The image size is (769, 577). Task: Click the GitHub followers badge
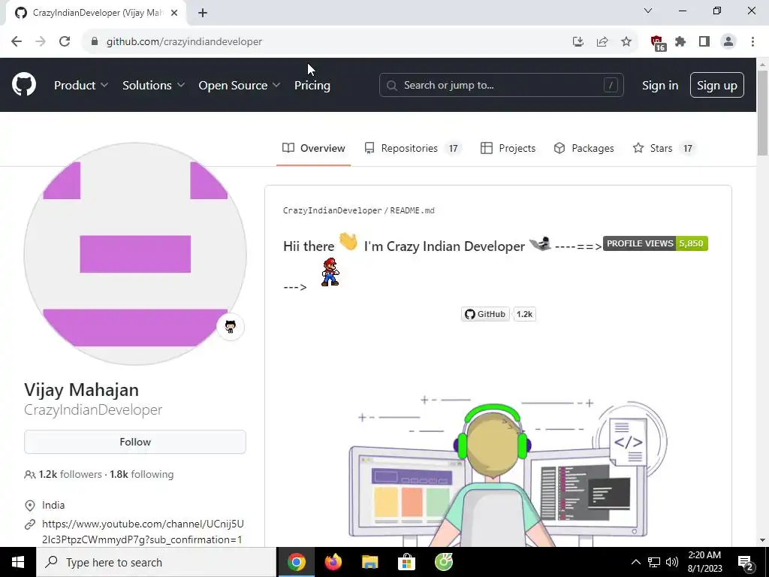(x=485, y=314)
